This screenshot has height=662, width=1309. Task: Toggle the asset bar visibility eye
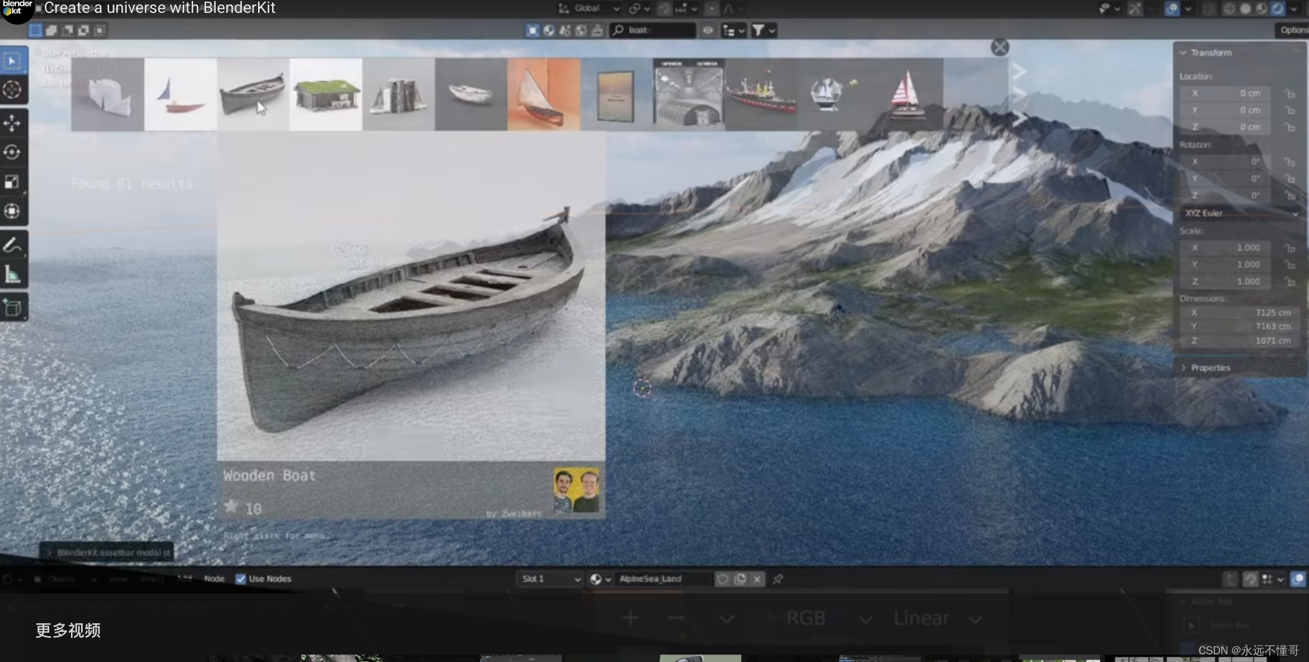click(708, 30)
